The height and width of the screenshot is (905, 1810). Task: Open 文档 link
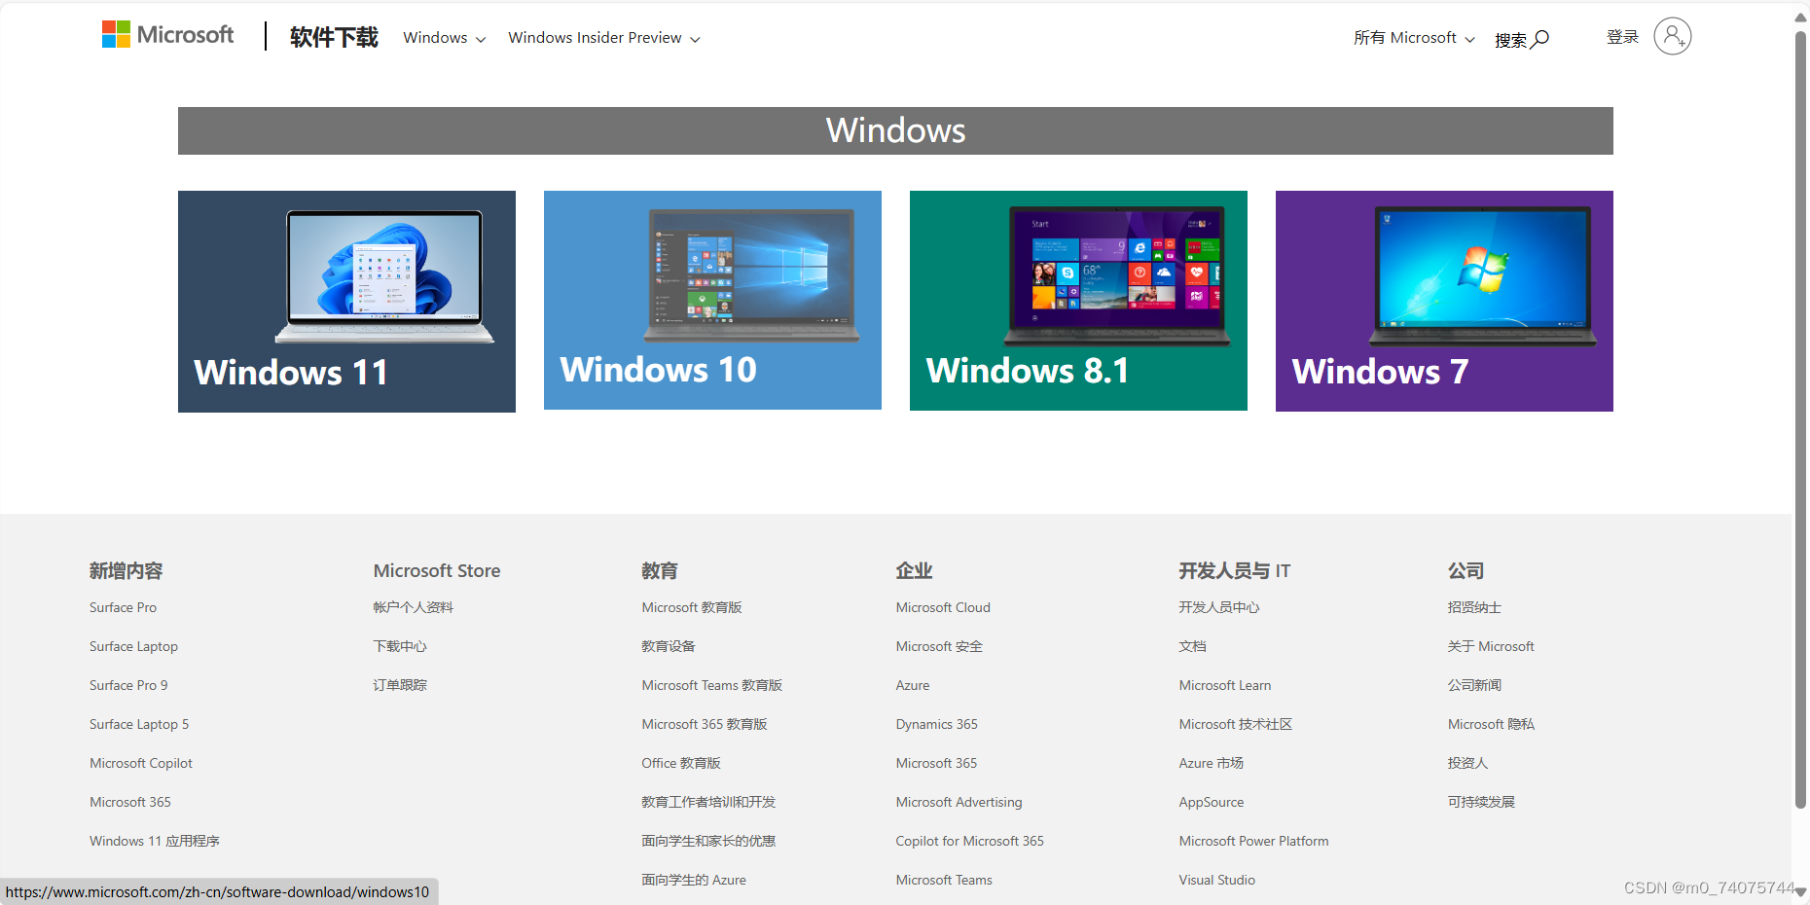[x=1193, y=646]
